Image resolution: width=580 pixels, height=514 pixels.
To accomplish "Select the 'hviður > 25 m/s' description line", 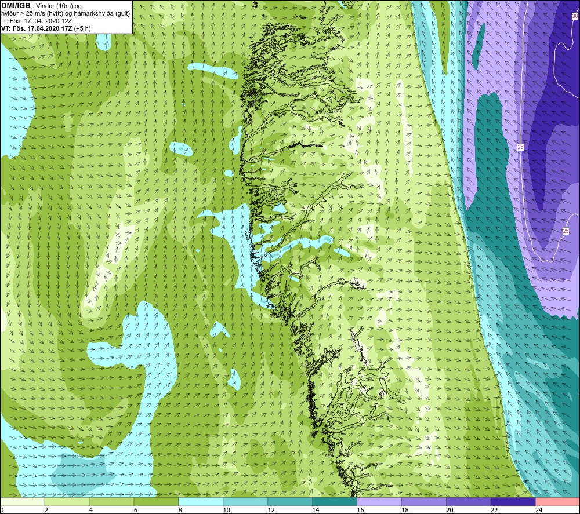I will (x=66, y=14).
